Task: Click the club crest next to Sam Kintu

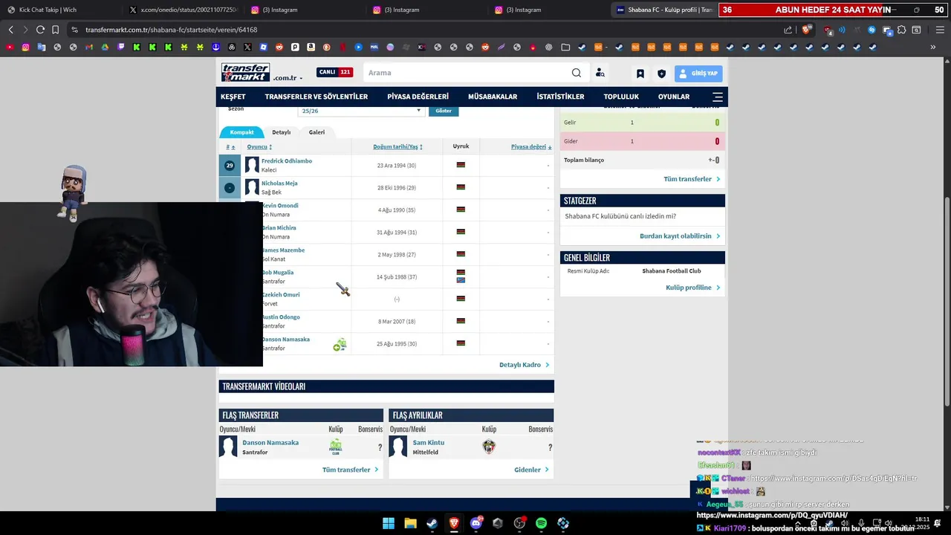Action: 489,447
